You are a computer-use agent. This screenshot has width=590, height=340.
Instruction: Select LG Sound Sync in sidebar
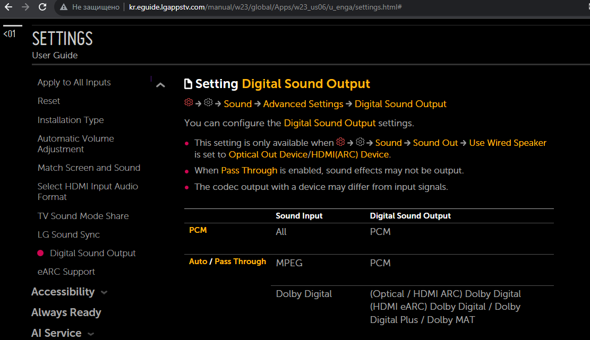pos(69,234)
